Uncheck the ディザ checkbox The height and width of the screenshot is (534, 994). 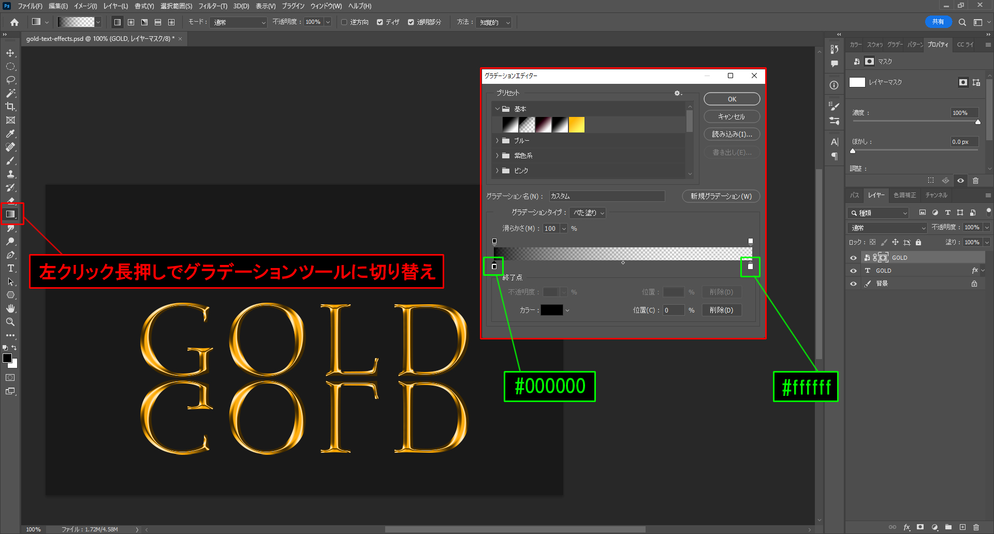[x=380, y=22]
